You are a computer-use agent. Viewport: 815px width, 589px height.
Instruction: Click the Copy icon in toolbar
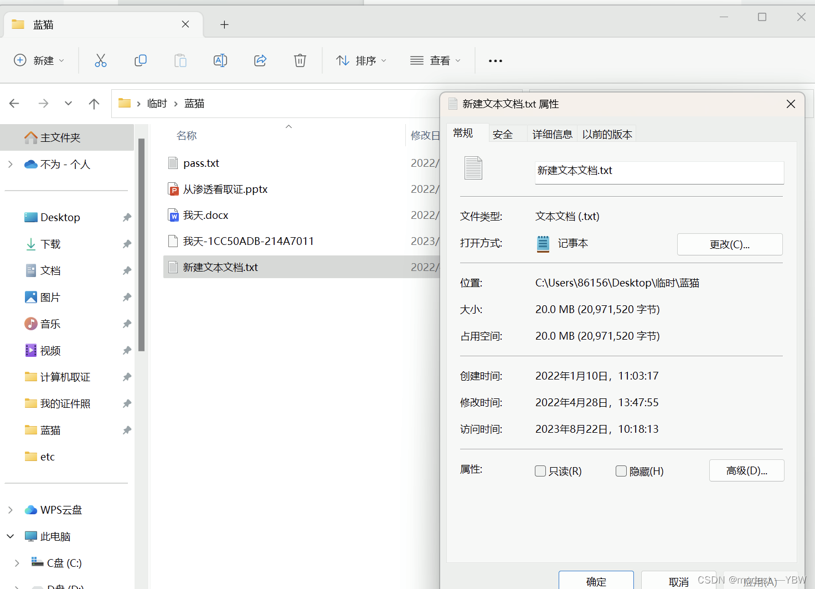(141, 60)
